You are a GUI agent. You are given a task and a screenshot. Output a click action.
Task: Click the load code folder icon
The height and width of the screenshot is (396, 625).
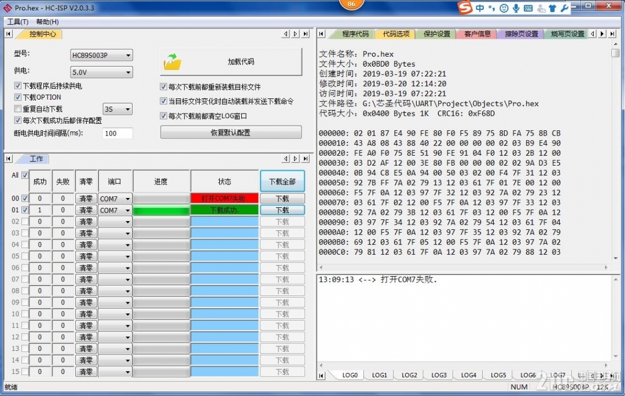(172, 62)
